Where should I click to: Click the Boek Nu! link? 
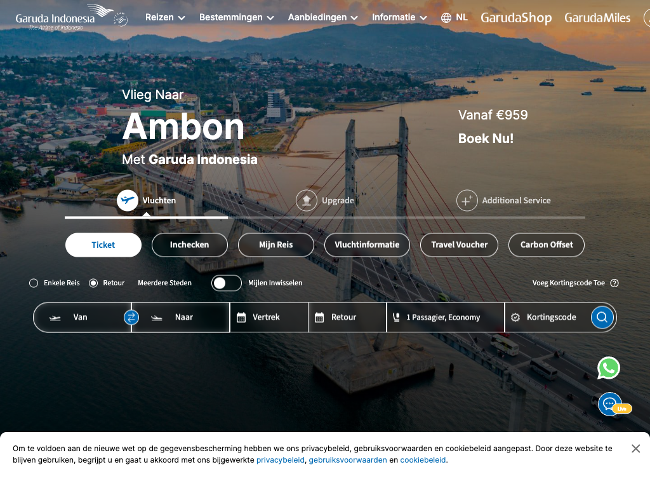pos(486,139)
